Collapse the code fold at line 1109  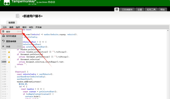7,87
